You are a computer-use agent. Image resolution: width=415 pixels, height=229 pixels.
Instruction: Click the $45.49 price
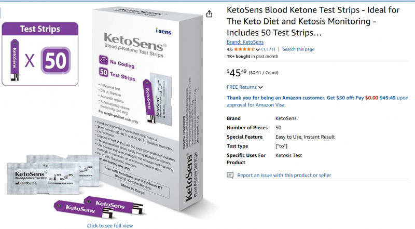pos(237,72)
